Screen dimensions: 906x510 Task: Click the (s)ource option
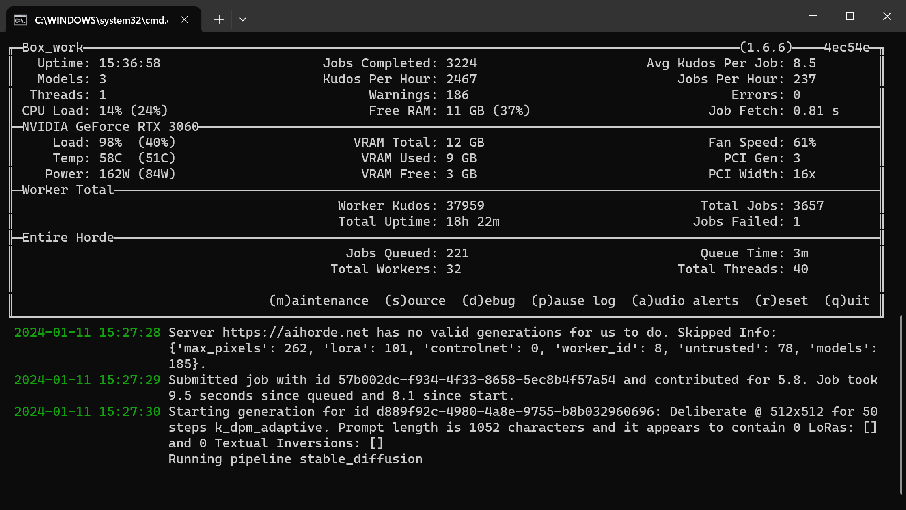415,300
